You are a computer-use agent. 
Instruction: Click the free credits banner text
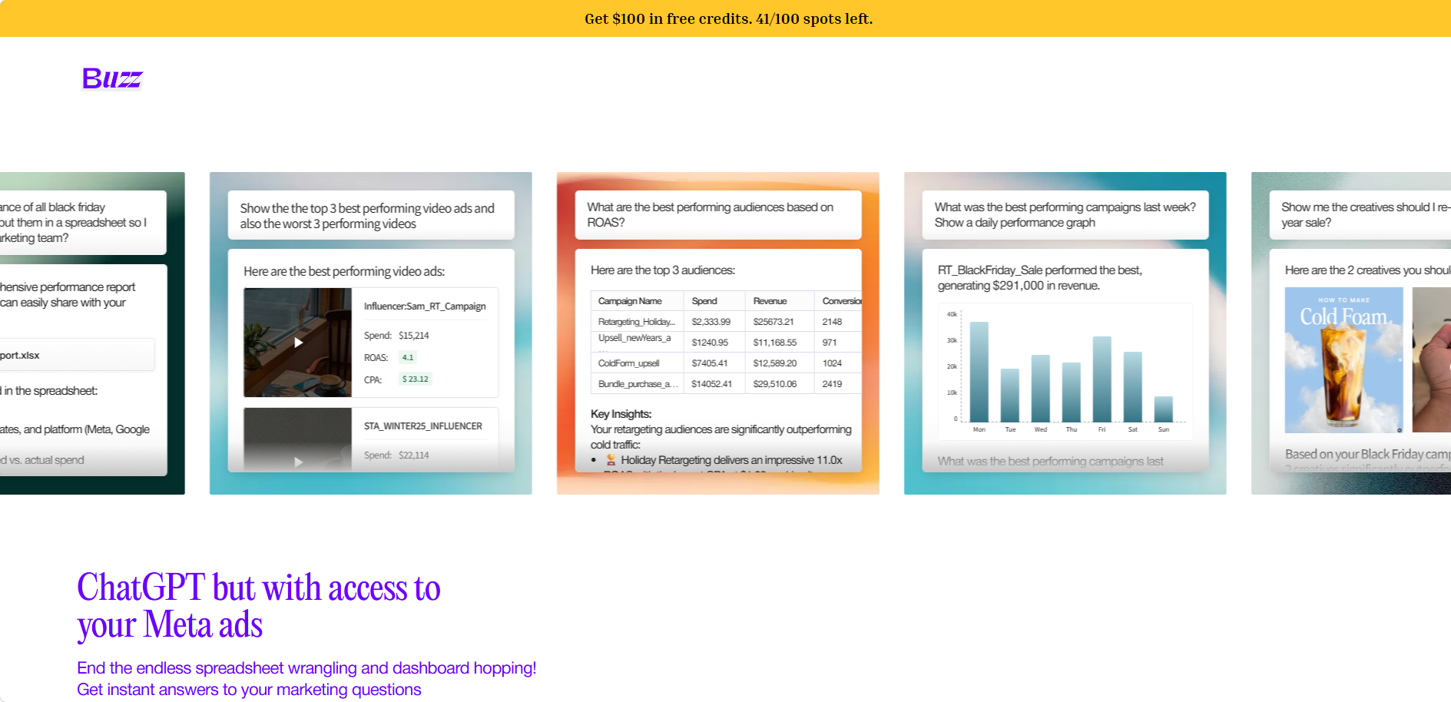tap(728, 18)
